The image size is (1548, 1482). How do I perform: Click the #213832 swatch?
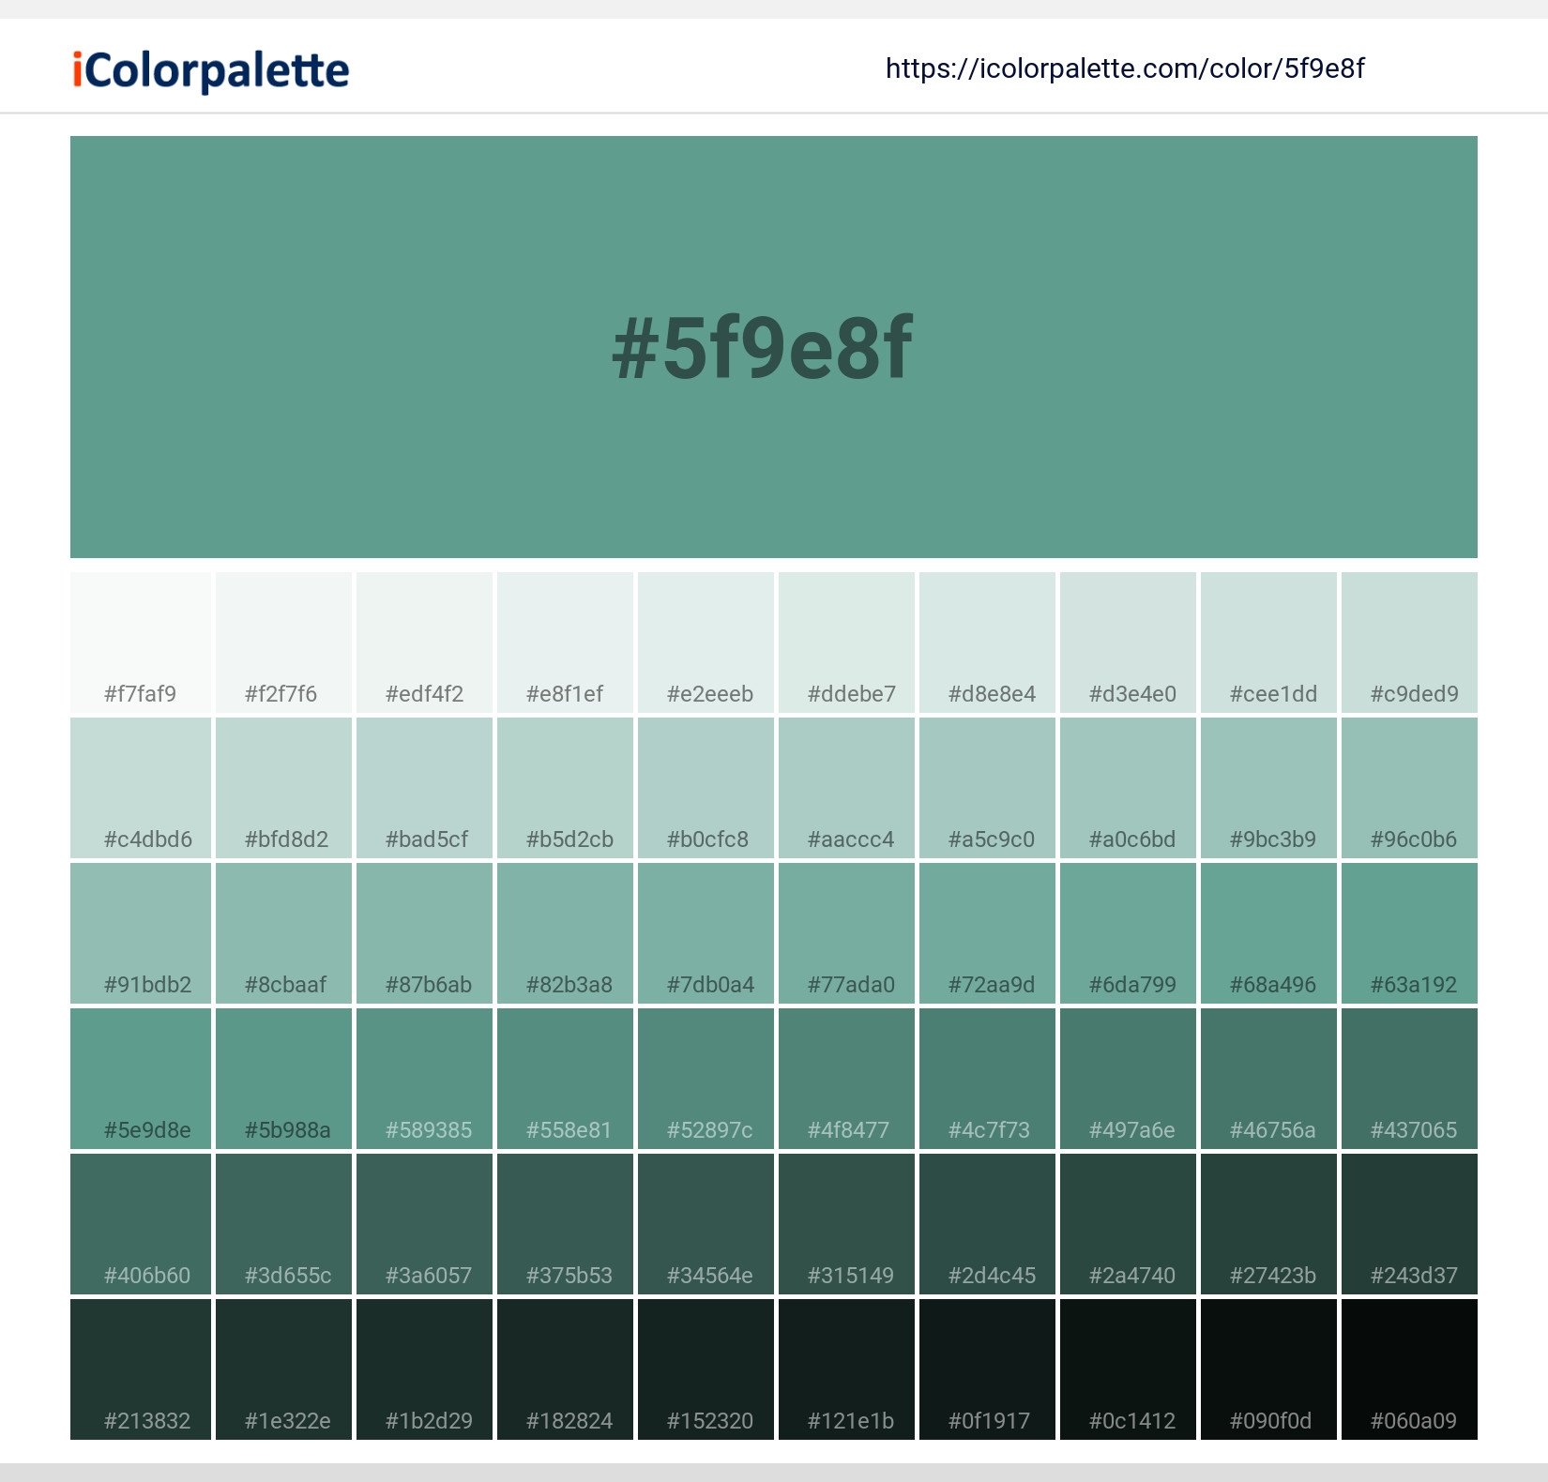141,1369
